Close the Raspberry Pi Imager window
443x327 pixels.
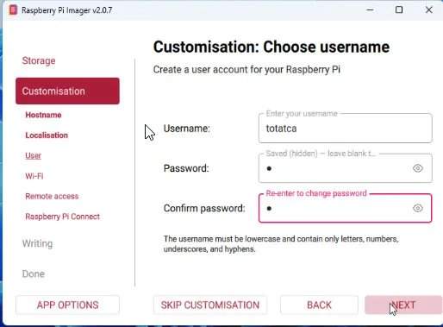(x=428, y=9)
